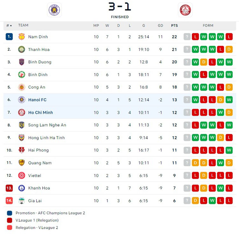Sort standings by the GD column header
The image size is (239, 234).
tap(160, 26)
